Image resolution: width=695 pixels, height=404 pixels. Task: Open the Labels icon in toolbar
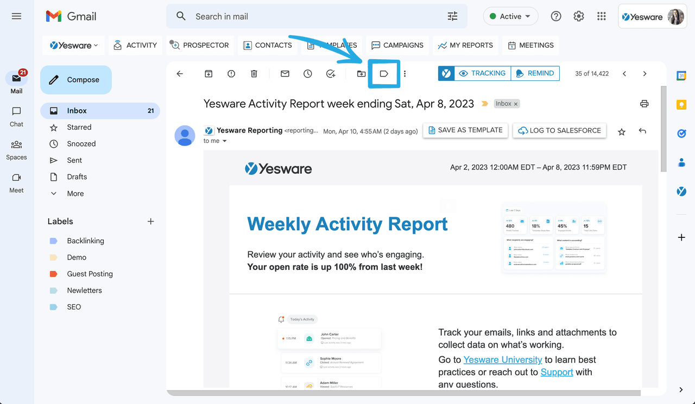click(x=384, y=74)
